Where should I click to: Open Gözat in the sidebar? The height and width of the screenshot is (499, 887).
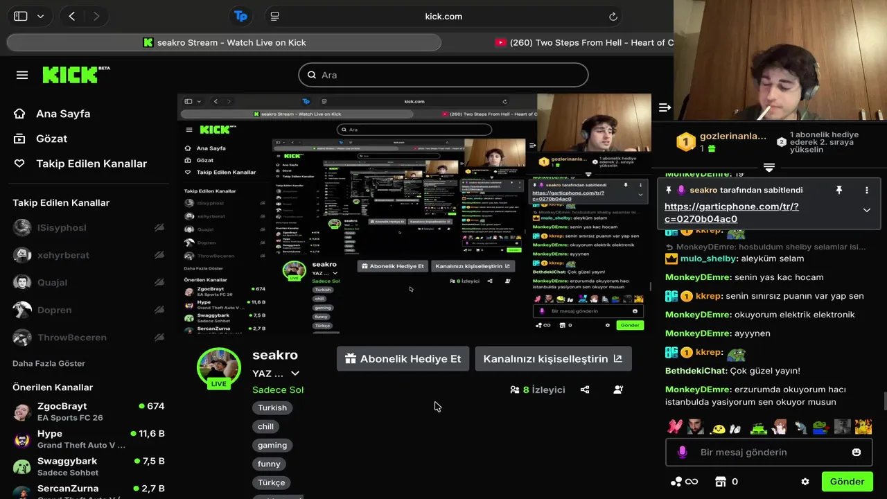51,139
